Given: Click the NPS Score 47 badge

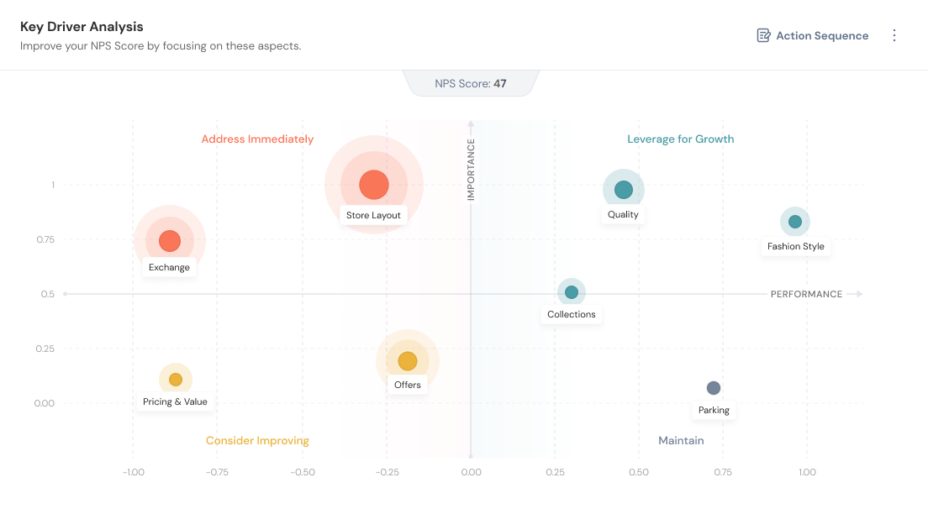Looking at the screenshot, I should (x=471, y=84).
